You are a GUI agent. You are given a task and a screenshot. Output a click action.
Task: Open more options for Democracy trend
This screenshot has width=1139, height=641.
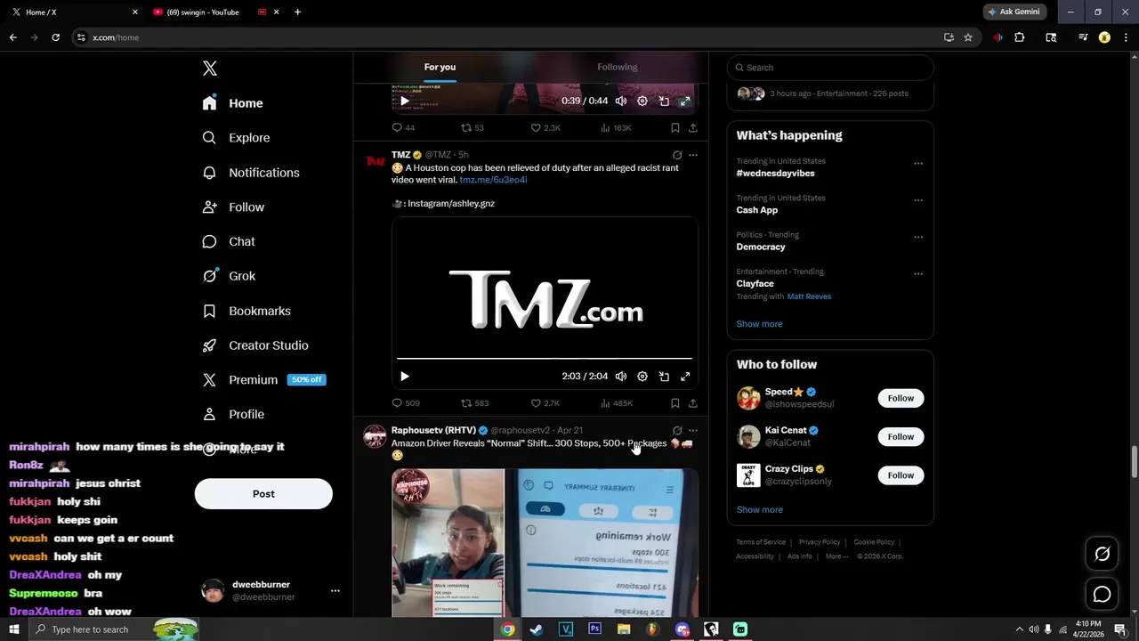coord(918,238)
